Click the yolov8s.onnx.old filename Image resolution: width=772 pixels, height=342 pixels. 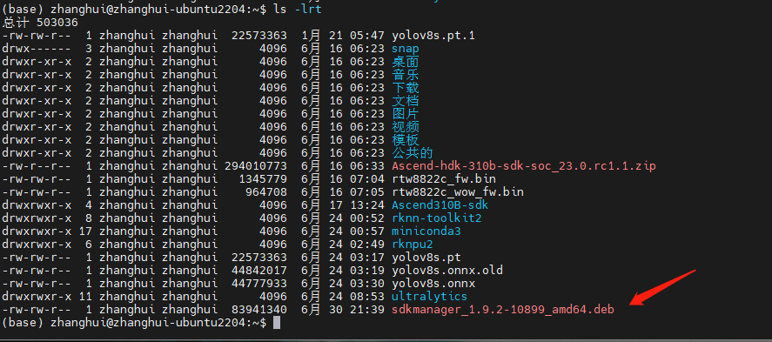tap(447, 270)
